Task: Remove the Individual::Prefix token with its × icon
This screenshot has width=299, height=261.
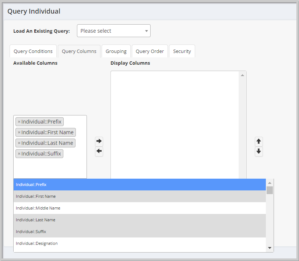Action: 19,121
